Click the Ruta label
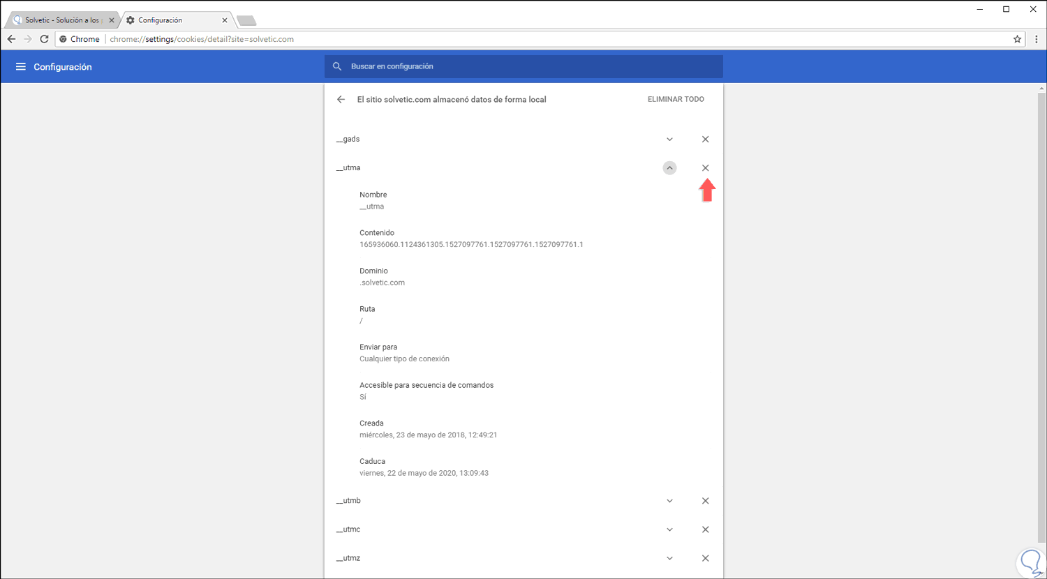Screen dimensions: 1047x579 tap(367, 309)
